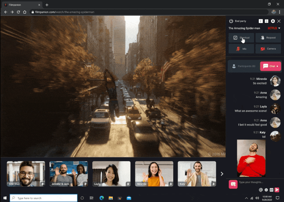Image resolution: width=284 pixels, height=202 pixels.
Task: Reload the Filmpanion page
Action: [18, 12]
